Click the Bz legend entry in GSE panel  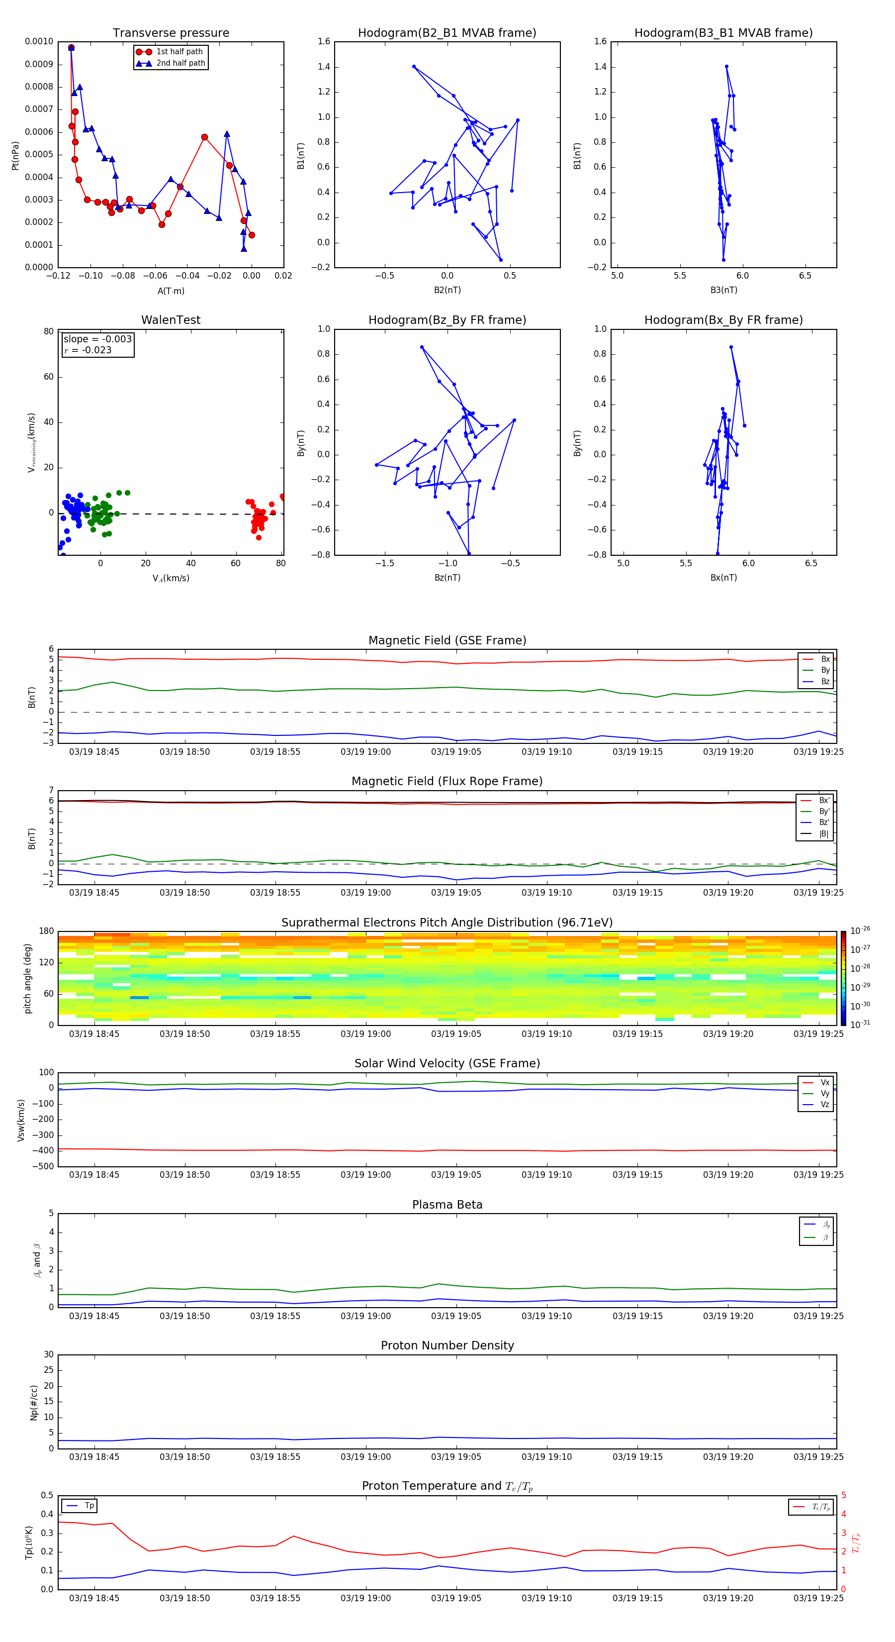[816, 682]
